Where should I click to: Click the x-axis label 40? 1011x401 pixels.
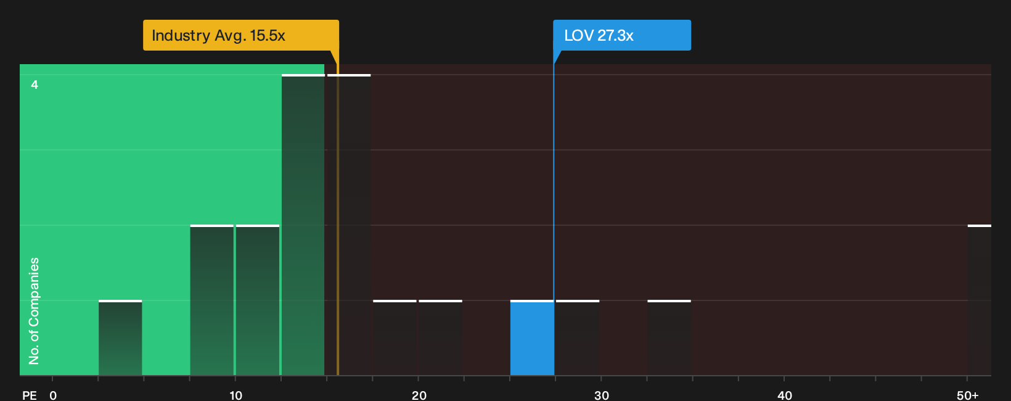785,395
